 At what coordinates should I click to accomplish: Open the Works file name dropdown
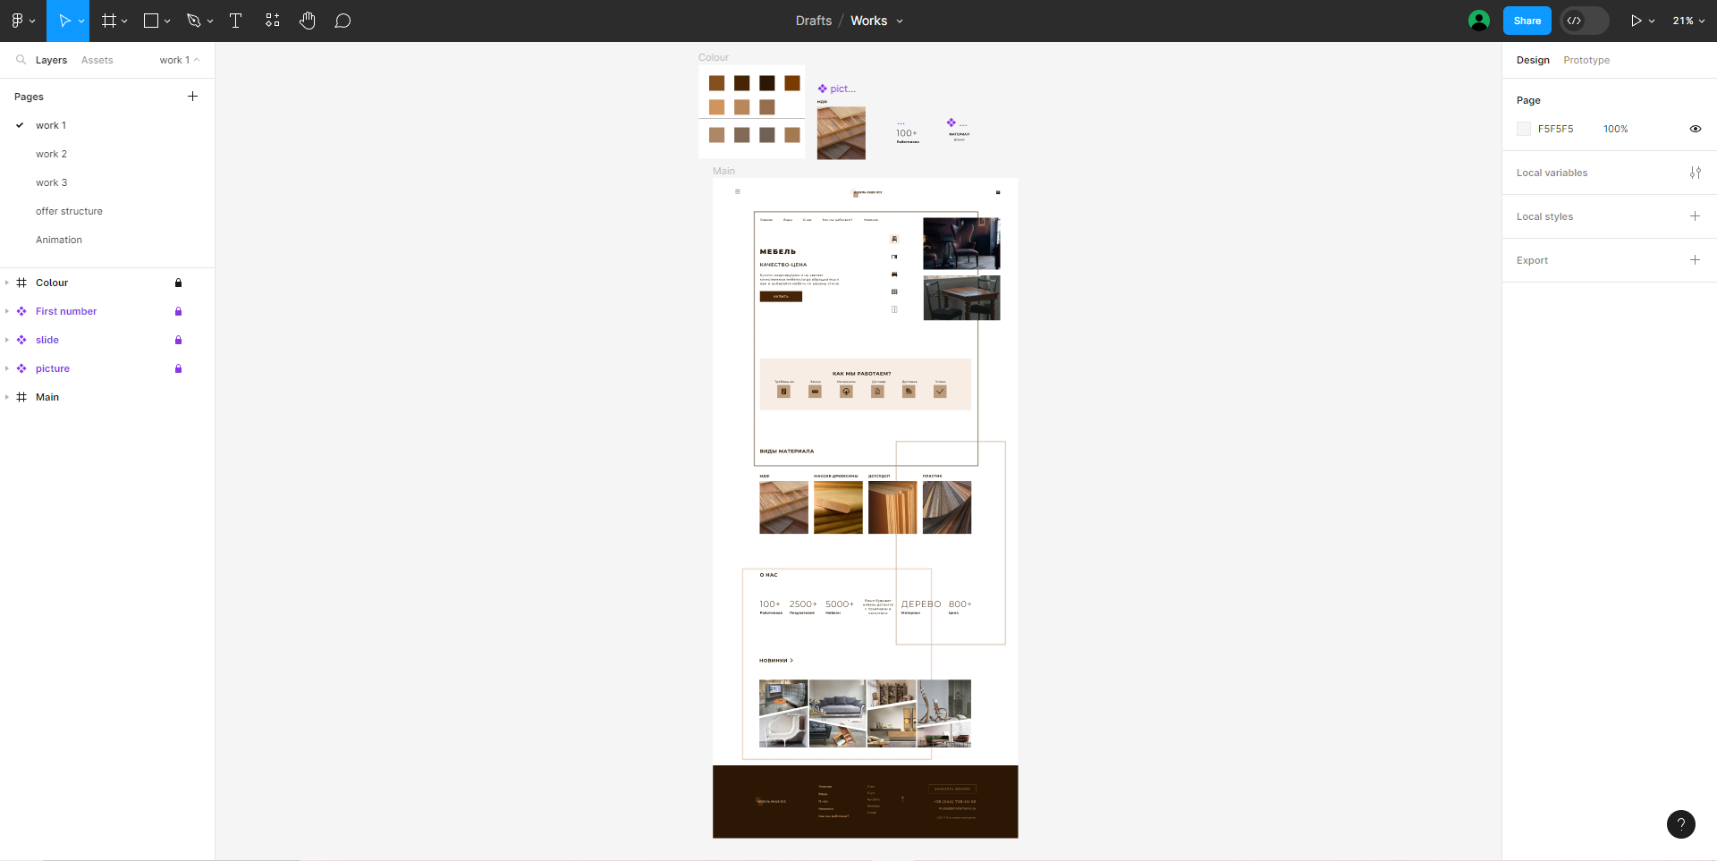tap(900, 21)
